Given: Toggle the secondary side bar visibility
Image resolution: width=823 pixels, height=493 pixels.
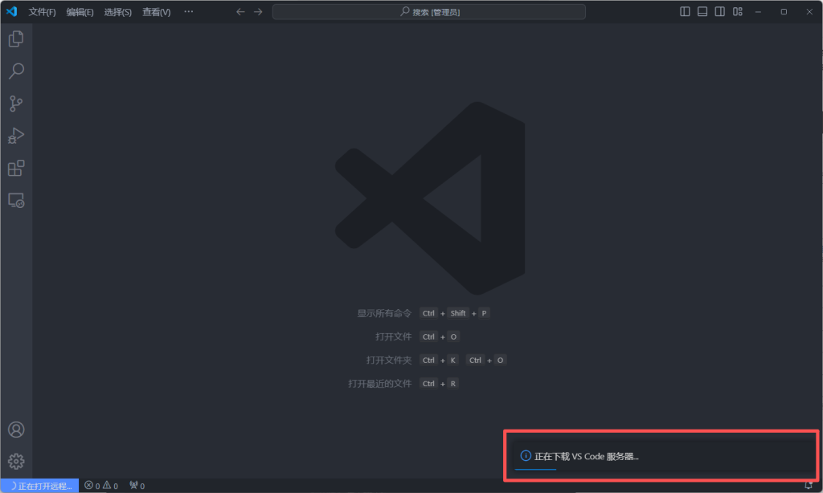Looking at the screenshot, I should click(x=720, y=12).
